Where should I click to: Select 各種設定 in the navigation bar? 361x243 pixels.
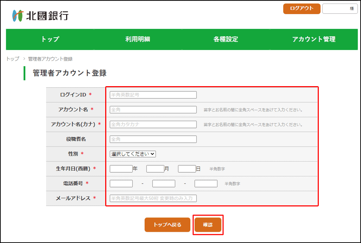(226, 39)
